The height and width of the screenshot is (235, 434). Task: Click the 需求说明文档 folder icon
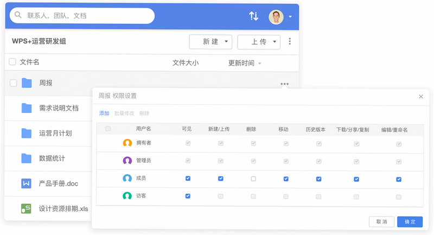coord(27,108)
